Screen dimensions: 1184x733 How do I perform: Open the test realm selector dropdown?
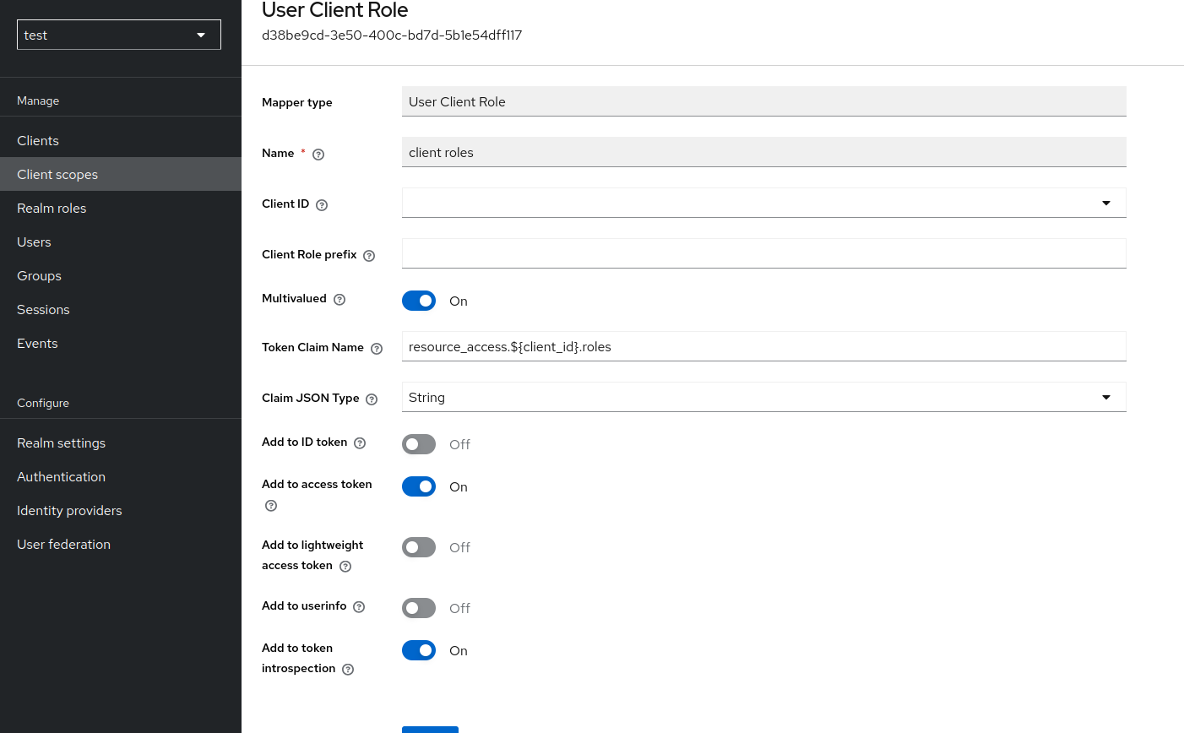click(118, 35)
